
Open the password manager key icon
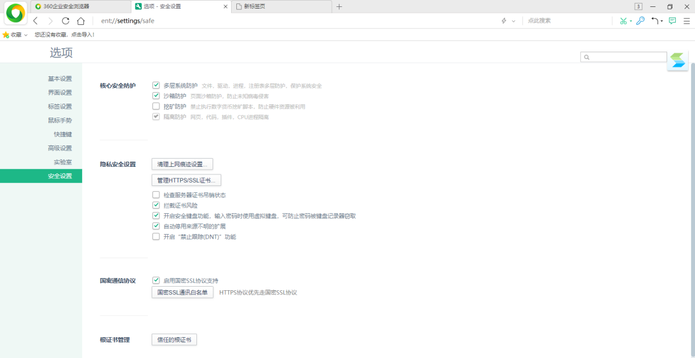coord(640,20)
